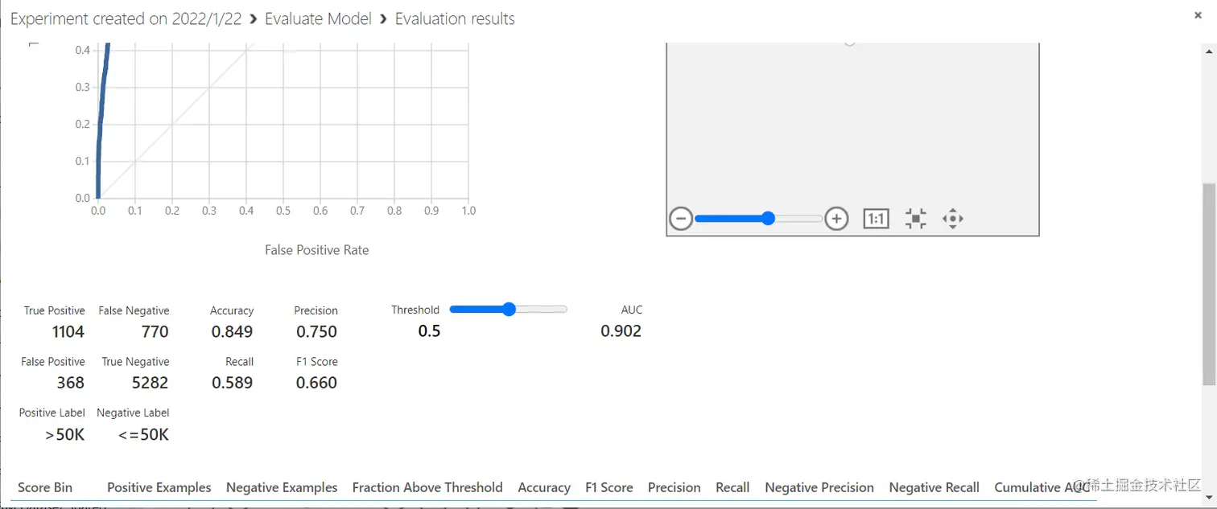Sort by Fraction Above Threshold column
Viewport: 1217px width, 509px height.
click(x=427, y=487)
